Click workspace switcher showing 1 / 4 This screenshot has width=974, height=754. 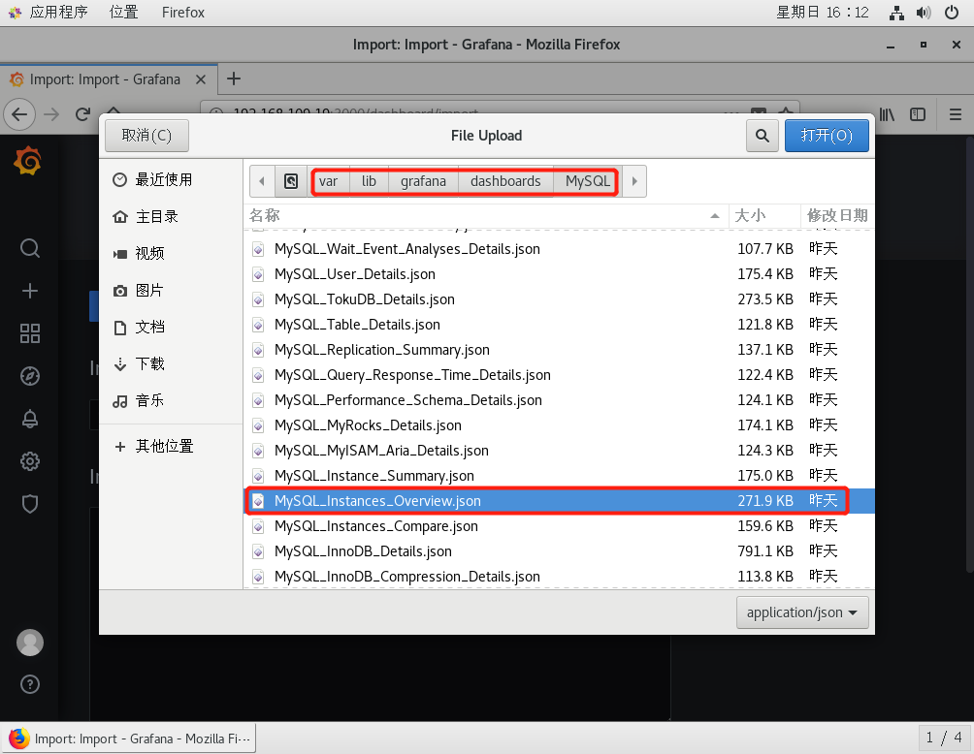(944, 738)
